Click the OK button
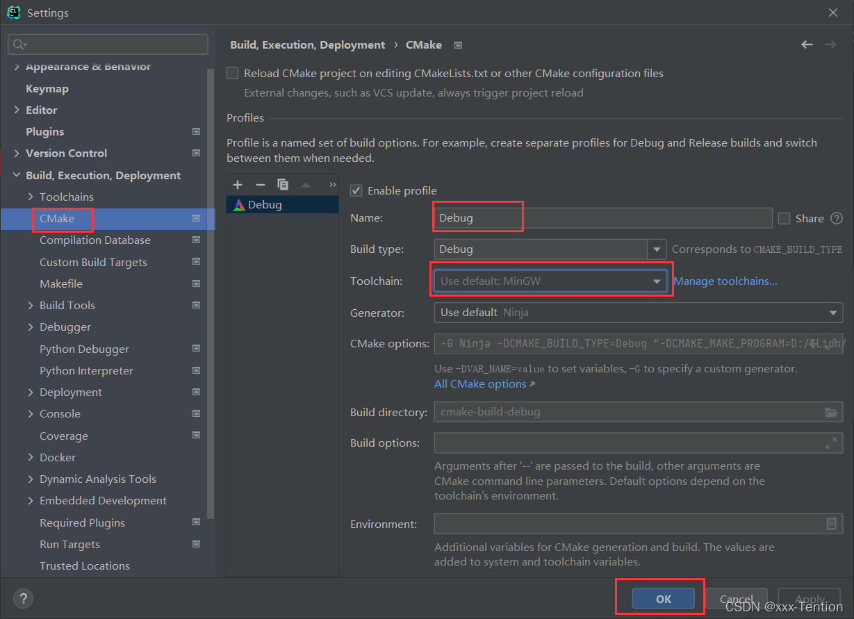 (663, 599)
